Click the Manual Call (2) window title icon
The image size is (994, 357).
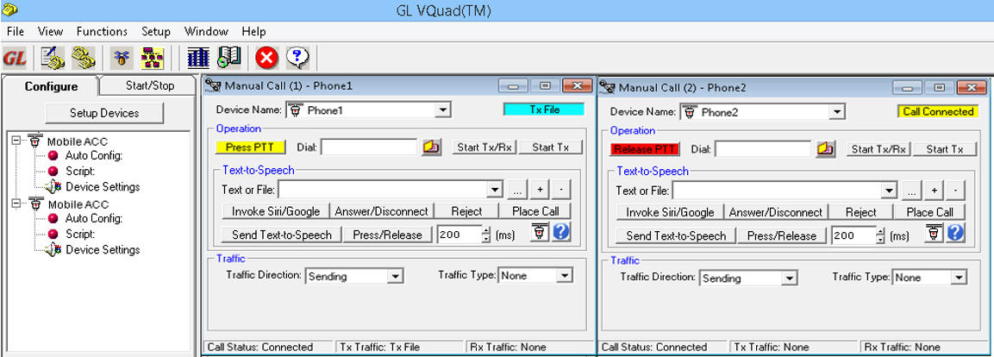point(607,87)
